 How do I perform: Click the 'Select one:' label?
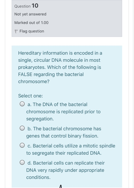(31, 96)
